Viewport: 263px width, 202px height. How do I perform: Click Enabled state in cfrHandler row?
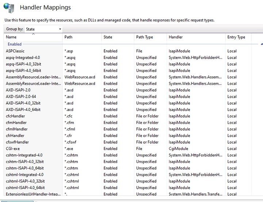point(110,136)
